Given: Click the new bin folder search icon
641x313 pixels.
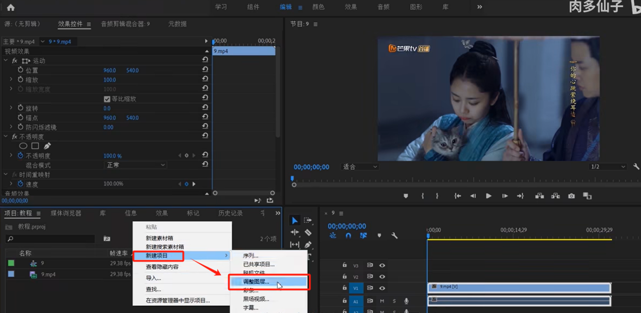Looking at the screenshot, I should 107,239.
